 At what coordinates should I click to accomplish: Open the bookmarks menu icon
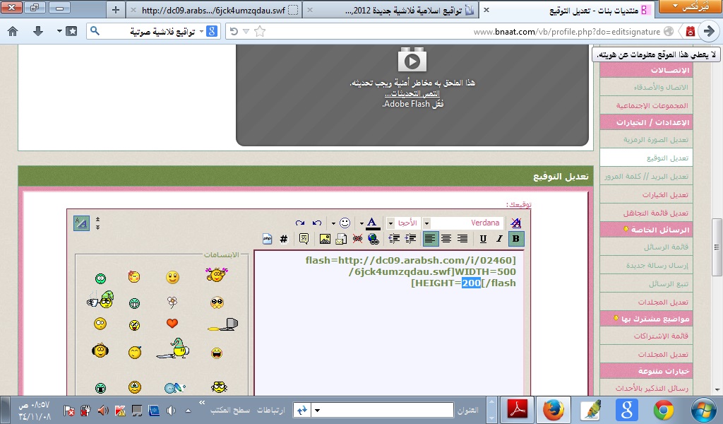coord(71,31)
